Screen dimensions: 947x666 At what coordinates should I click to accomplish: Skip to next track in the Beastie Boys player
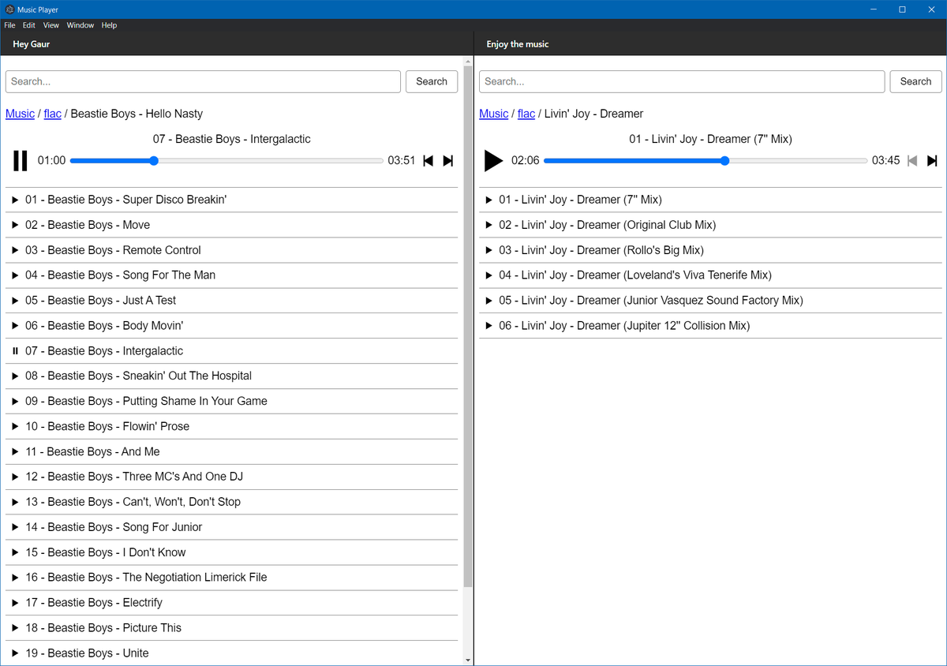click(x=448, y=161)
